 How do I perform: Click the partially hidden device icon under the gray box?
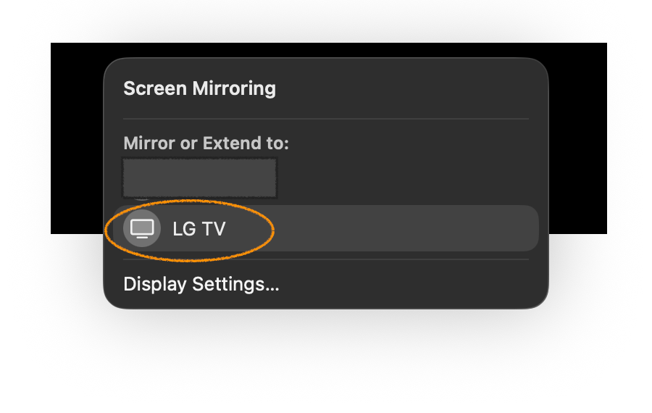click(142, 197)
